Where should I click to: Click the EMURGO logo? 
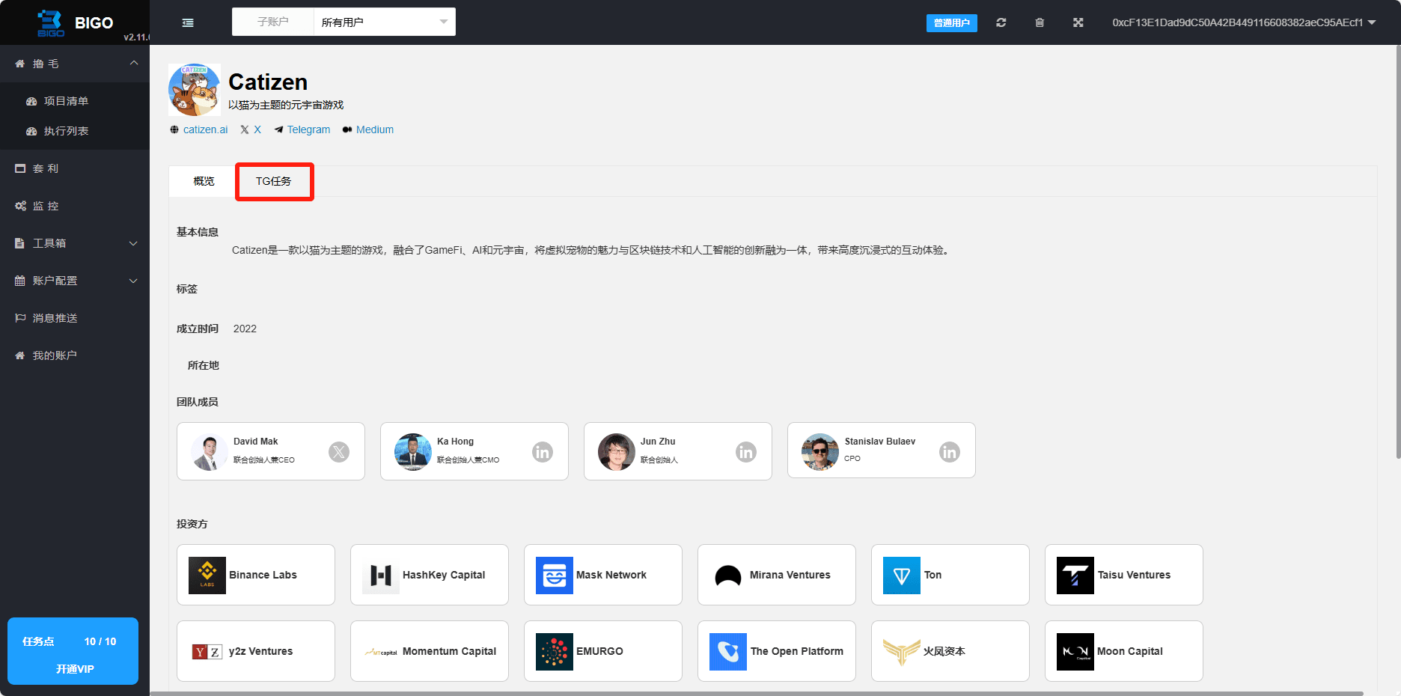[x=555, y=652]
